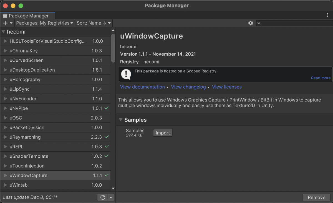Select the uNvPipe package name
The width and height of the screenshot is (333, 203).
click(19, 108)
